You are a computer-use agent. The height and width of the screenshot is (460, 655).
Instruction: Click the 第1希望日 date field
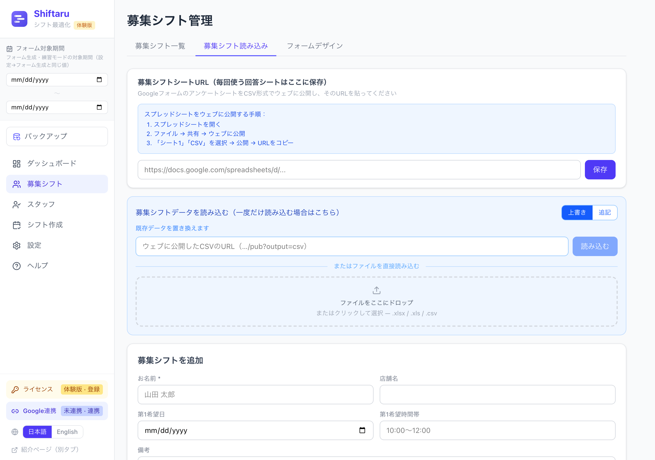pos(255,430)
